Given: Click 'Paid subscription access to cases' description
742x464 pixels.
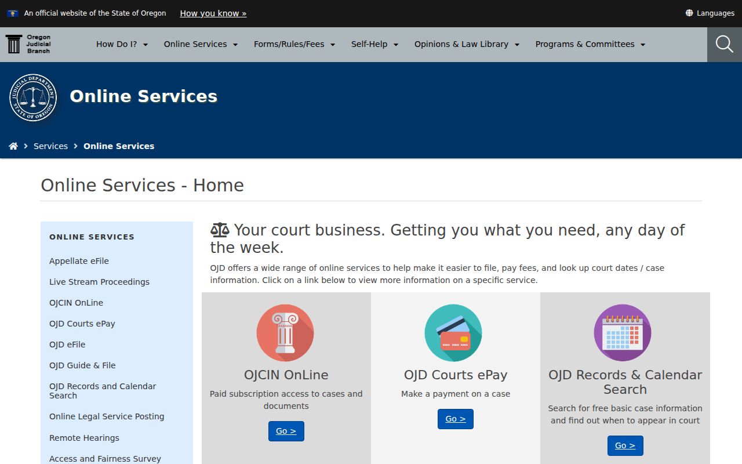Looking at the screenshot, I should 286,400.
